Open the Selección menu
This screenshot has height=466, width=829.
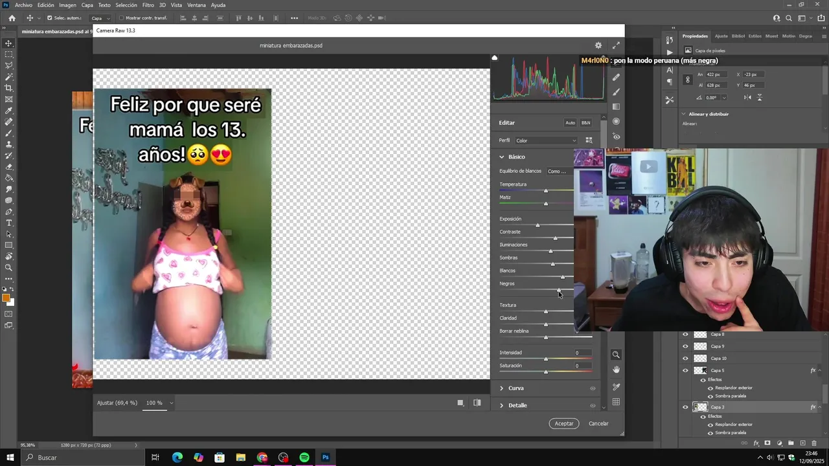coord(126,5)
